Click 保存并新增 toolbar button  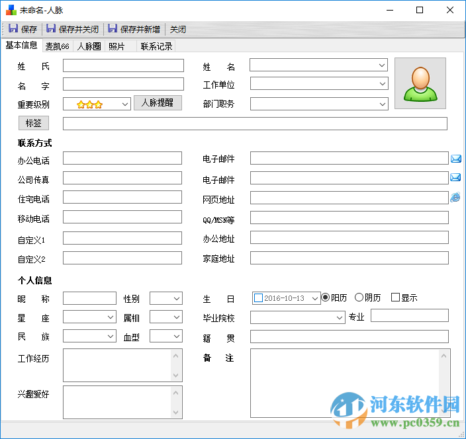[134, 29]
